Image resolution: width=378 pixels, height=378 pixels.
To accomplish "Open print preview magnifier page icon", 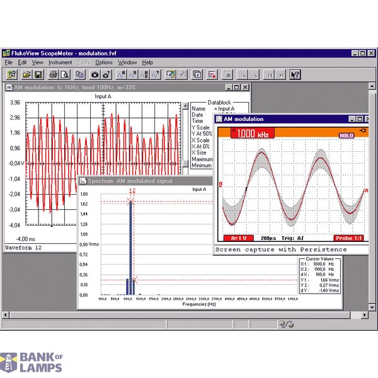I will (x=65, y=74).
